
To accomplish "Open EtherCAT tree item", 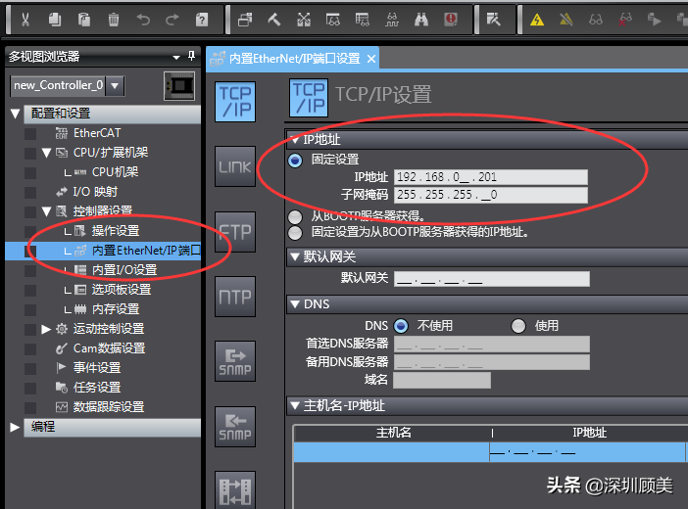I will coord(97,133).
